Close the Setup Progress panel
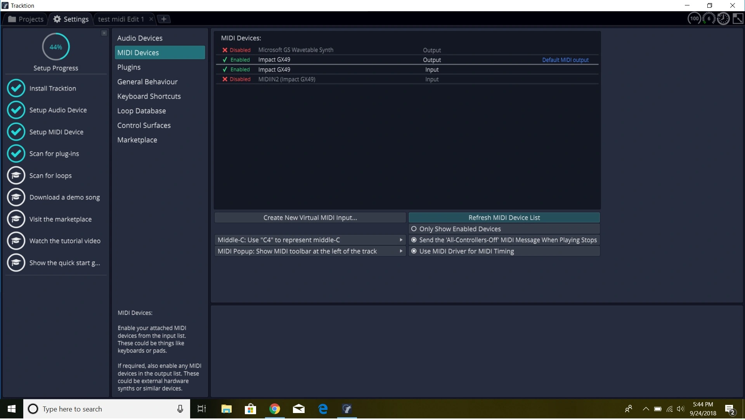The width and height of the screenshot is (745, 420). tap(104, 33)
